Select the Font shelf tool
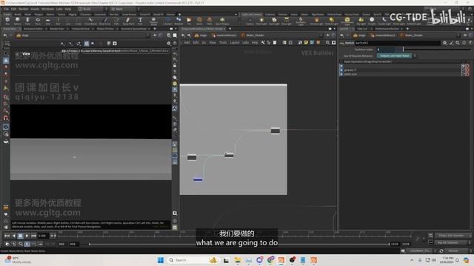474x266 pixels. point(140,21)
